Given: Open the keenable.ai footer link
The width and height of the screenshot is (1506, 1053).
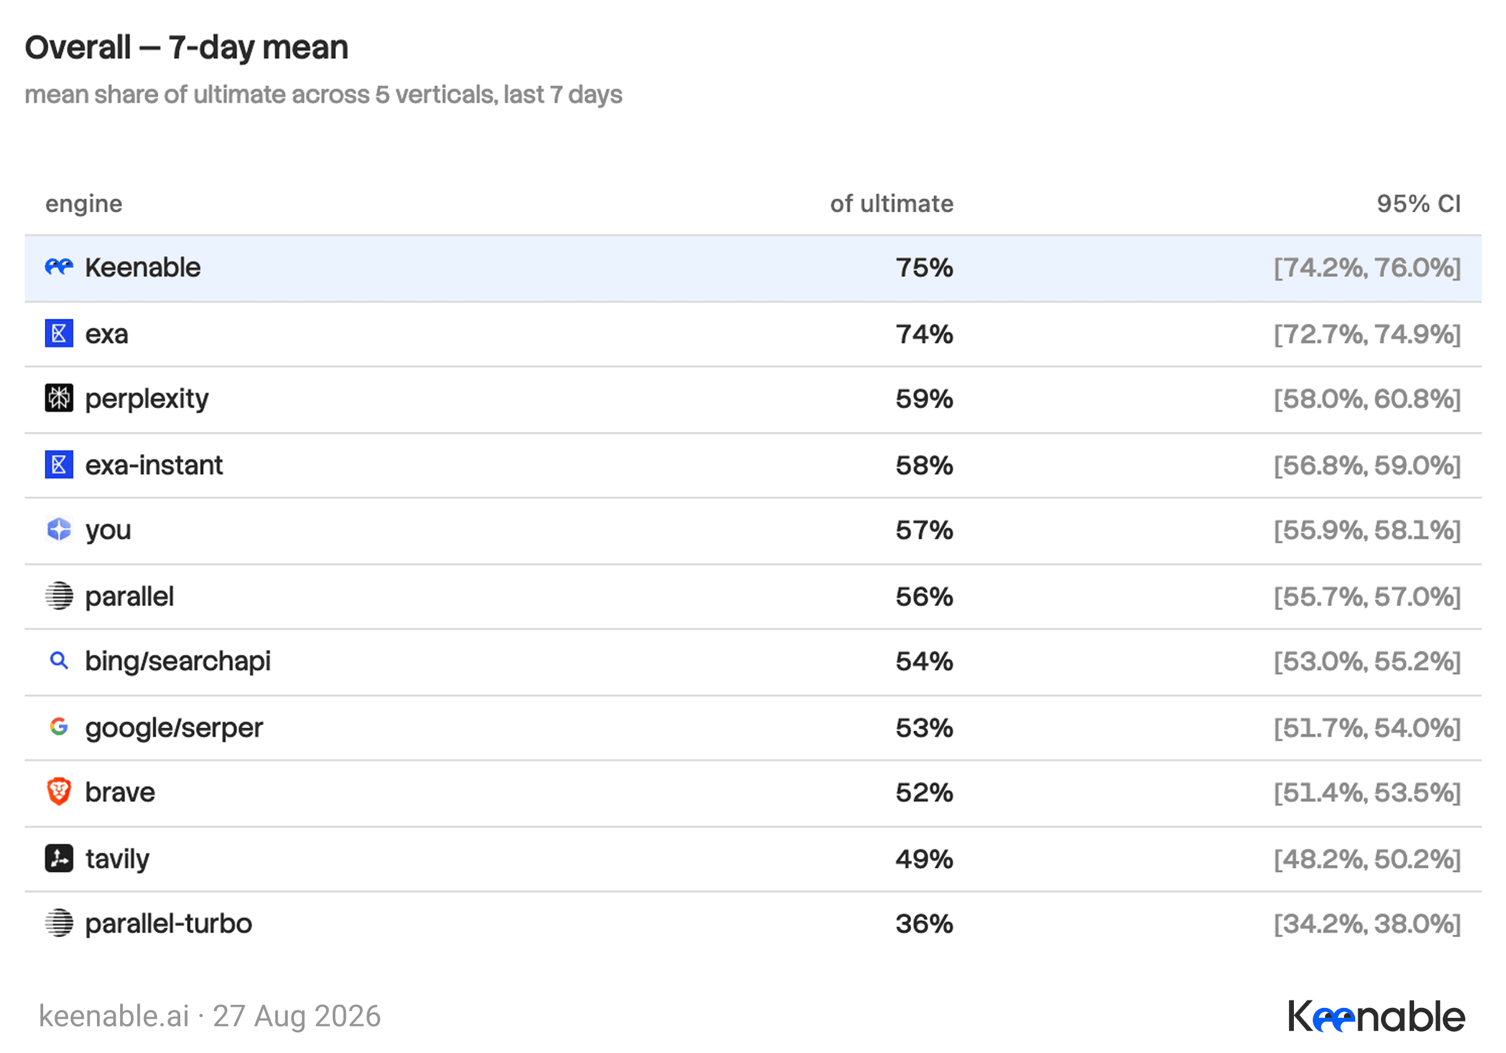Looking at the screenshot, I should tap(114, 1016).
